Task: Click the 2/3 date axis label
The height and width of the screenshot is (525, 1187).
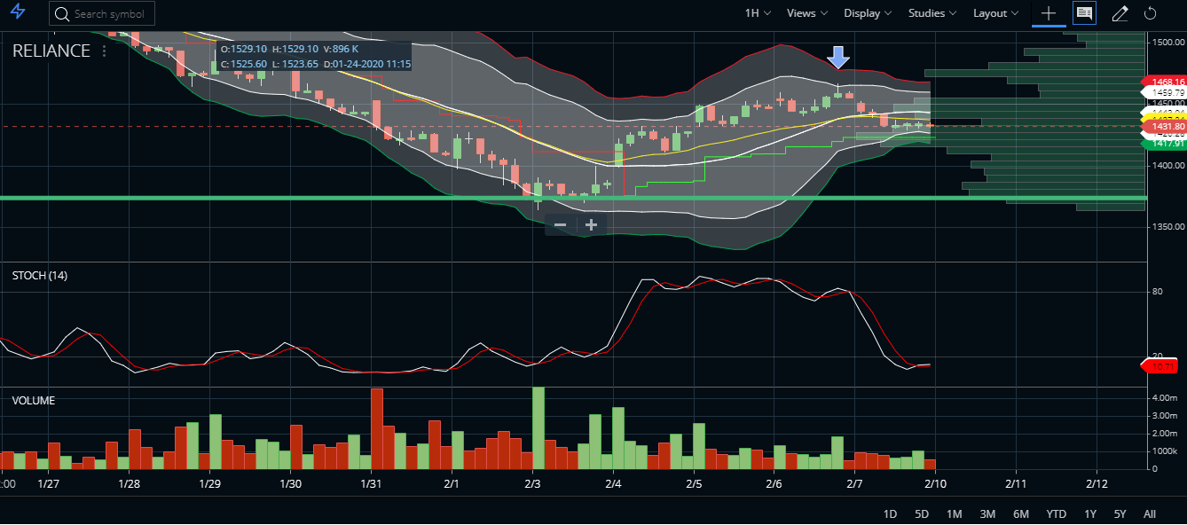Action: (532, 484)
